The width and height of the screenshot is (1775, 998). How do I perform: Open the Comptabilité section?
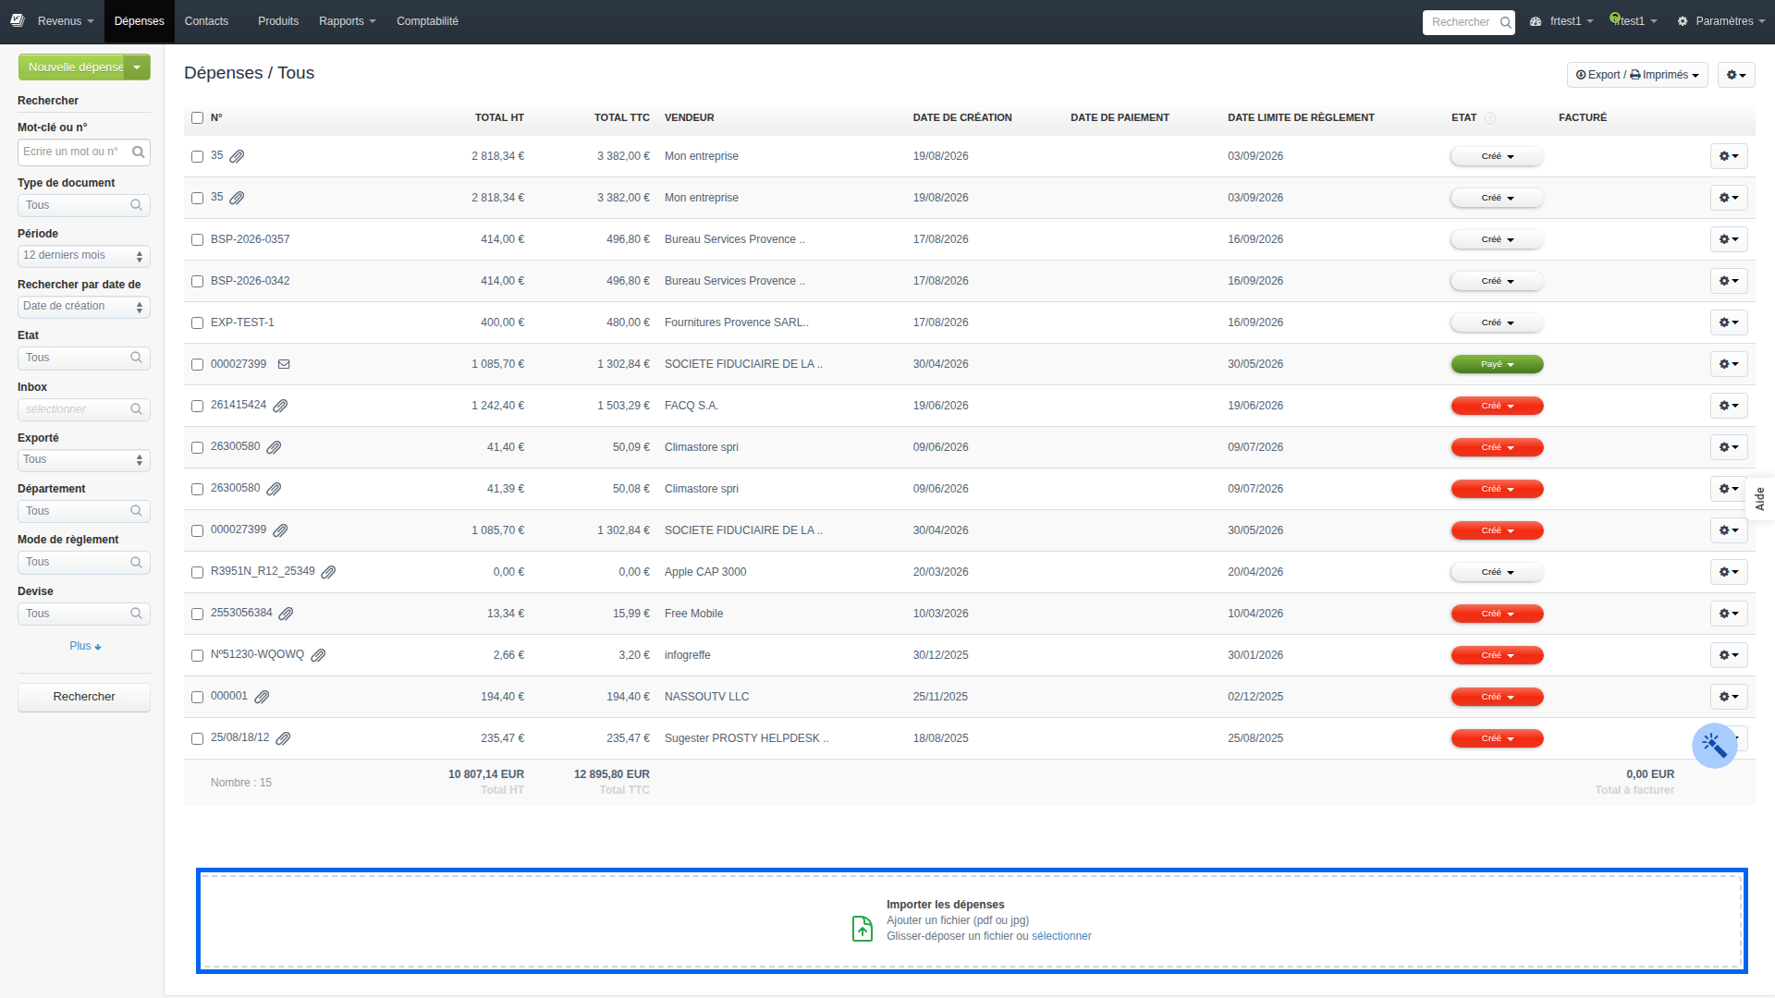427,21
